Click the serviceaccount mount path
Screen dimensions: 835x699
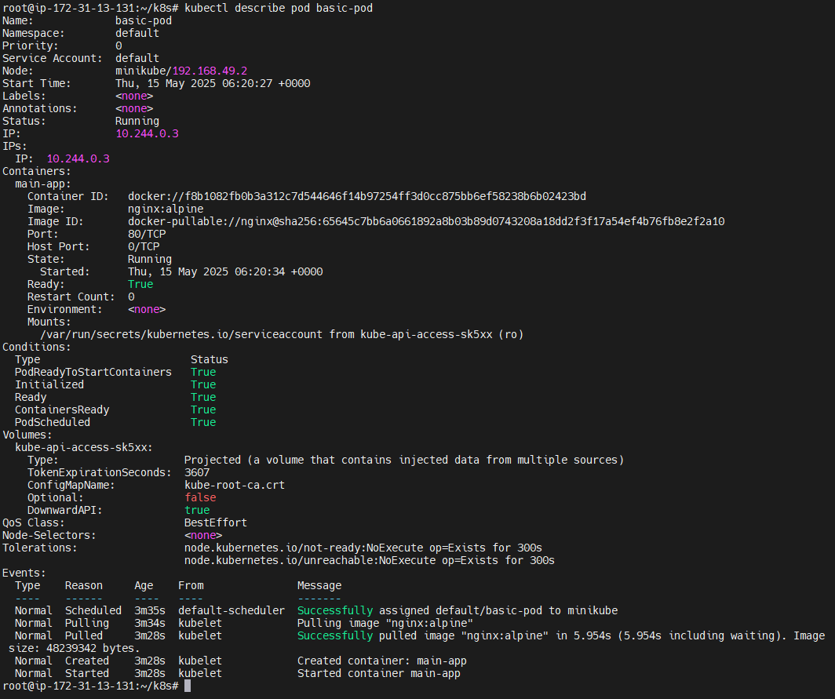click(180, 334)
